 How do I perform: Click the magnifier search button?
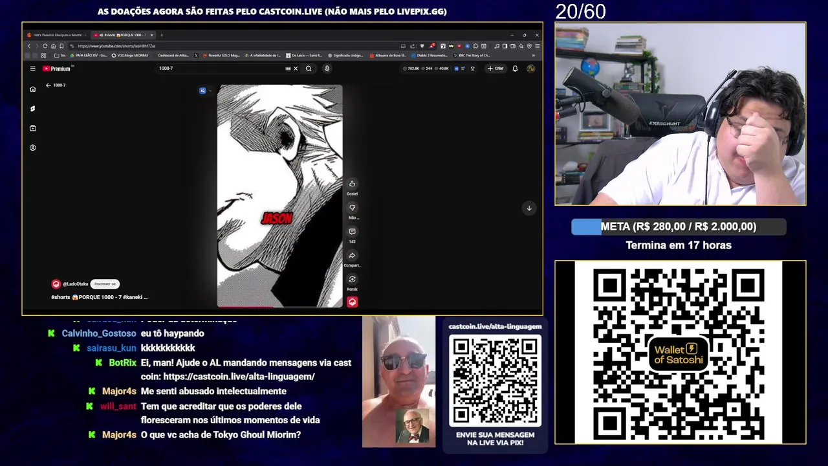pos(309,69)
